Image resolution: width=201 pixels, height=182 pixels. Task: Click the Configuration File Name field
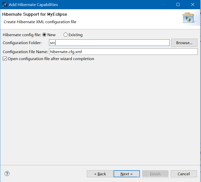[123, 52]
